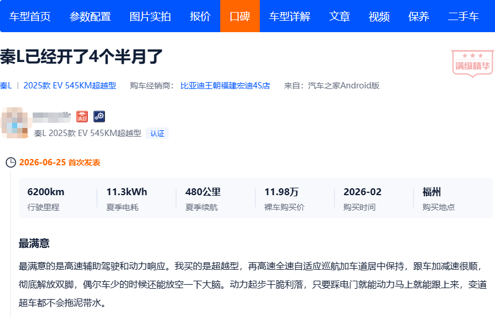The image size is (495, 318).
Task: Click the 行驶里程 label
Action: coord(43,207)
